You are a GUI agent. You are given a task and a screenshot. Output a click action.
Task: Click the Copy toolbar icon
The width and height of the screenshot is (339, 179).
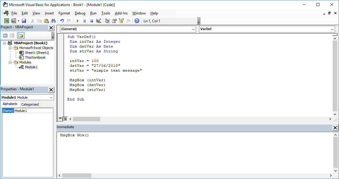coord(39,21)
